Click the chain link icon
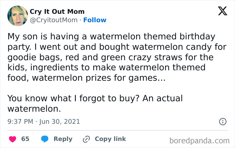This screenshot has width=235, height=148. (x=86, y=139)
